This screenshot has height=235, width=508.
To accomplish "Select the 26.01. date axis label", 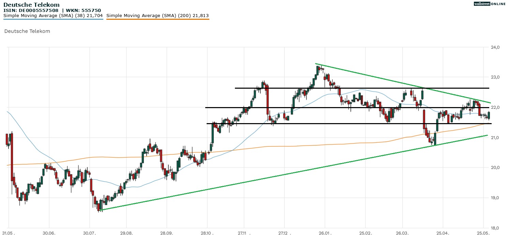I will 325,232.
